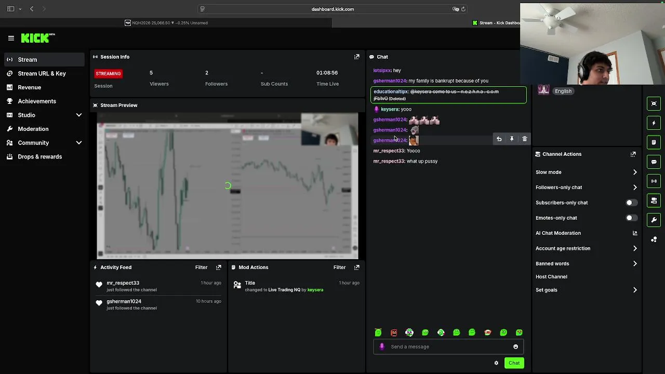Insert the last green heart-eyes emote

(519, 332)
